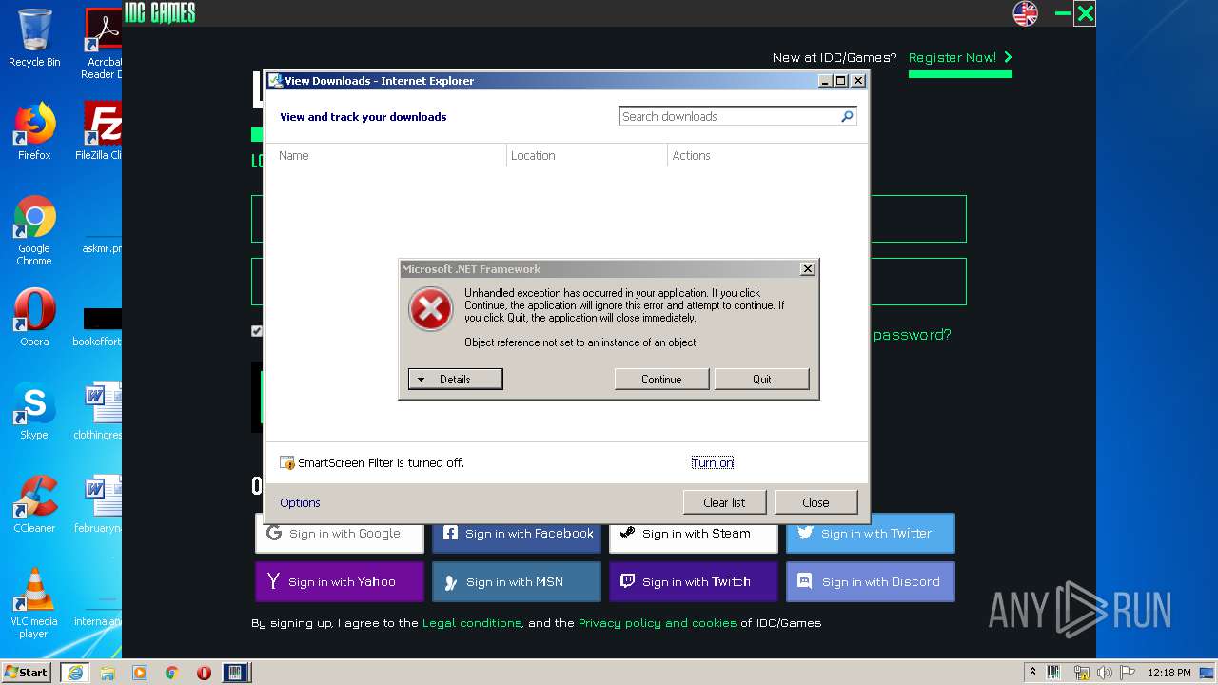Open FileZilla Client desktop shortcut
The width and height of the screenshot is (1218, 685).
[102, 131]
